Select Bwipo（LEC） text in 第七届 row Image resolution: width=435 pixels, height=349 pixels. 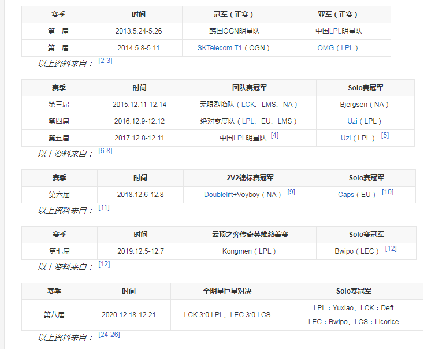[x=357, y=251]
